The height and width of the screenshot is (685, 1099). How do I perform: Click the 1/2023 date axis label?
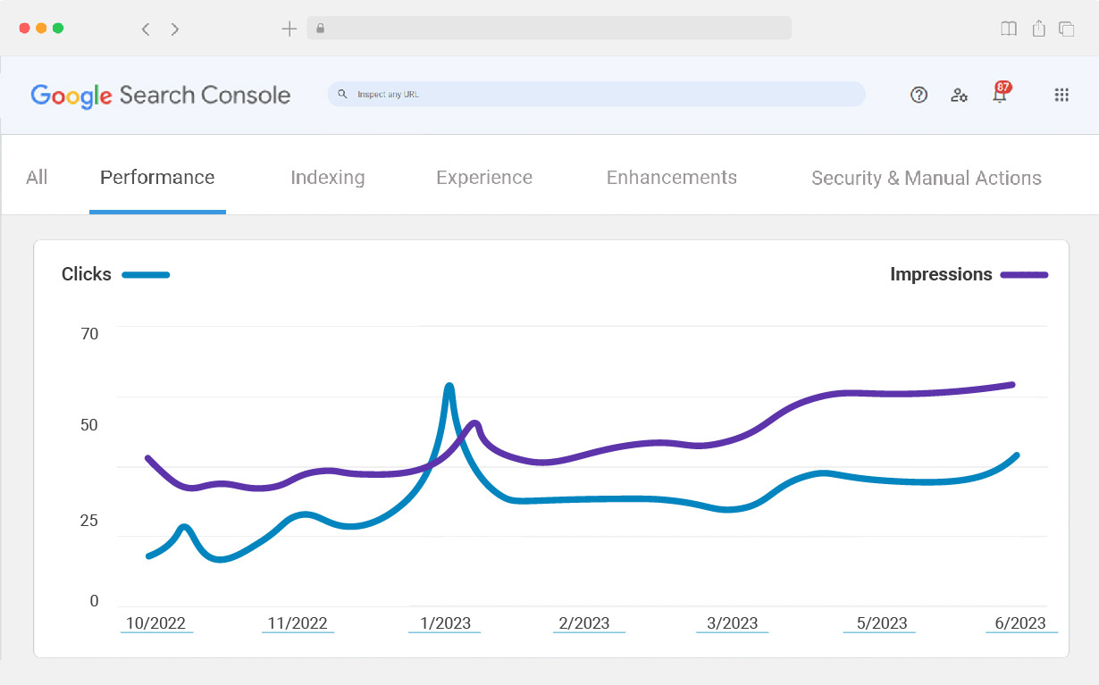[x=445, y=623]
